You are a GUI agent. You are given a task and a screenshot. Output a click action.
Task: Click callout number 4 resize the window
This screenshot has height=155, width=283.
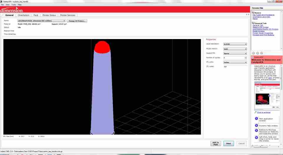pos(256,138)
